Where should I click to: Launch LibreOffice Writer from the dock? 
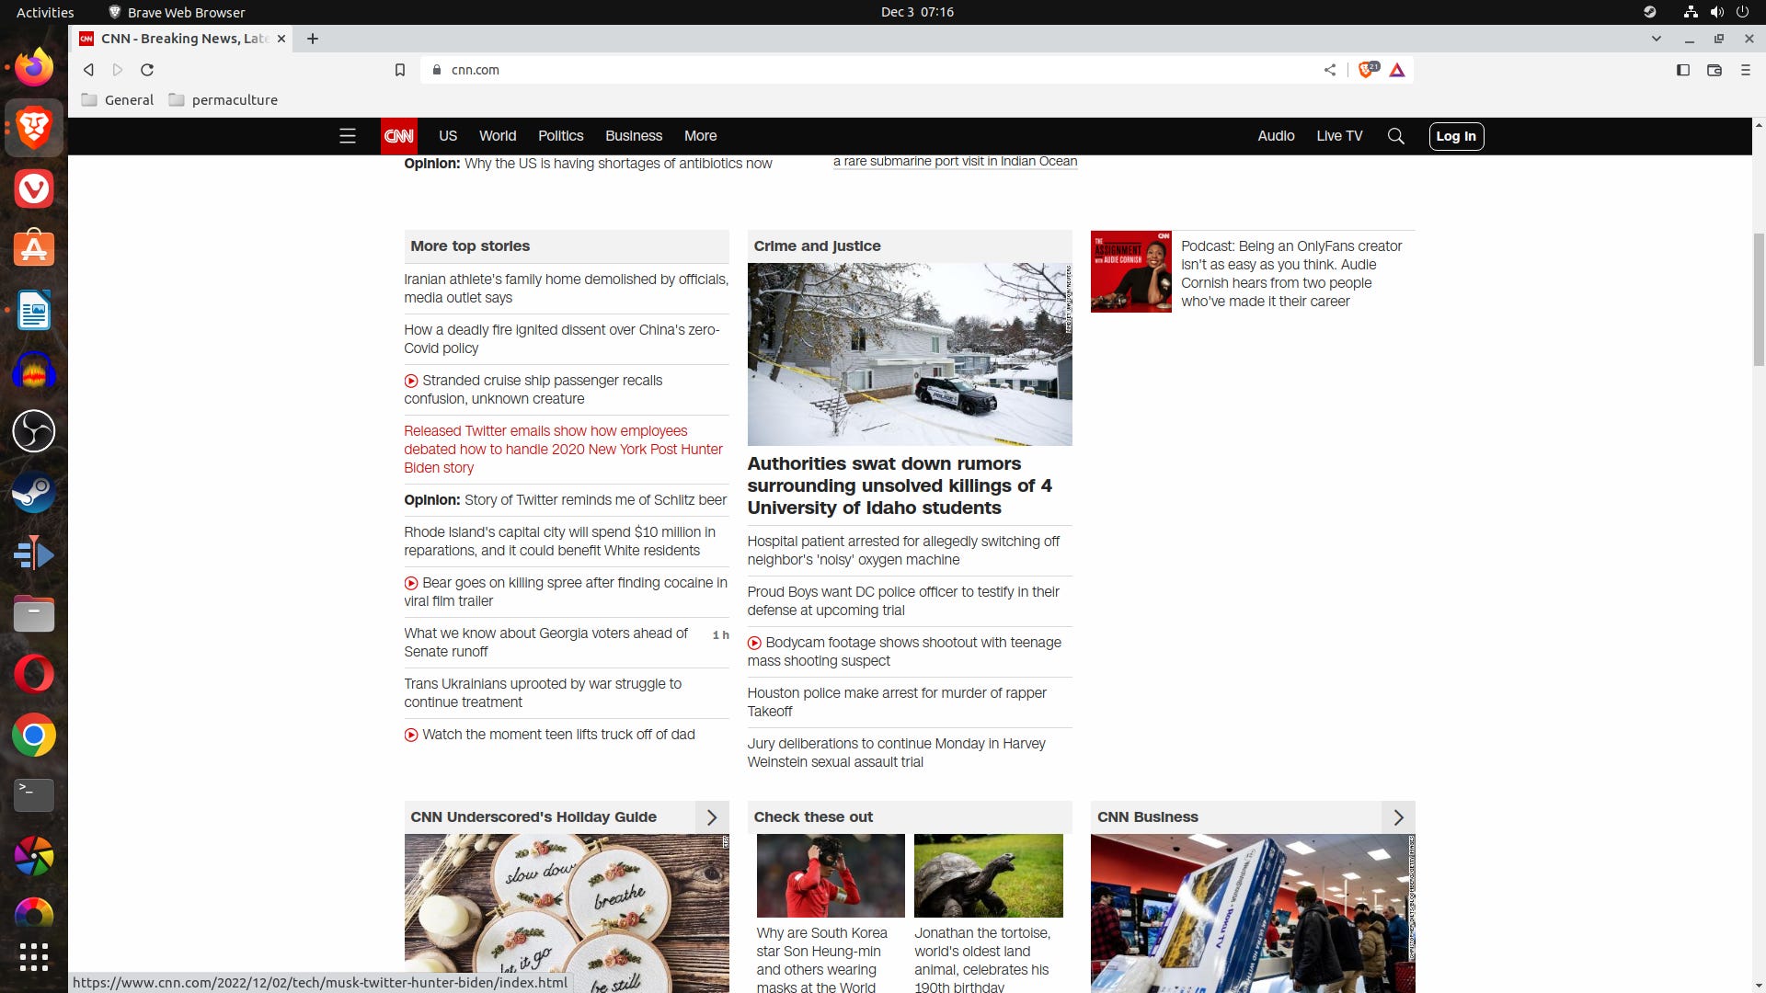click(x=34, y=310)
